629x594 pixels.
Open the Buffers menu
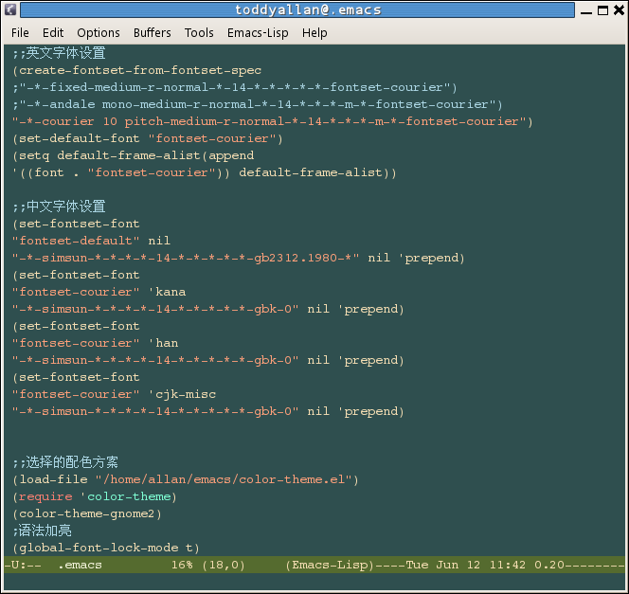[x=152, y=32]
